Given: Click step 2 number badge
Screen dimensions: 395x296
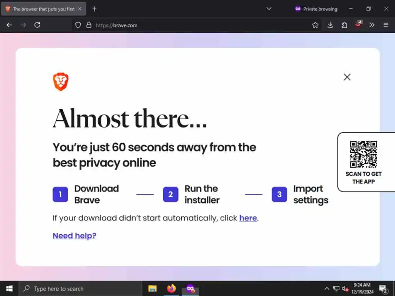Looking at the screenshot, I should tap(170, 194).
